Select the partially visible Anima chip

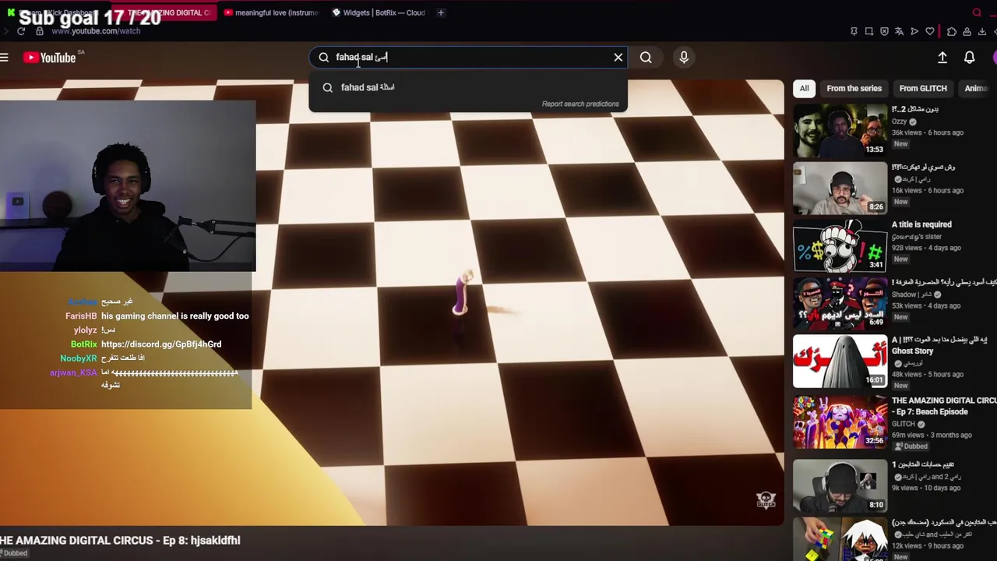click(978, 88)
